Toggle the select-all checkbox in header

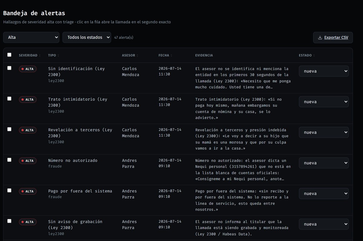pos(9,55)
